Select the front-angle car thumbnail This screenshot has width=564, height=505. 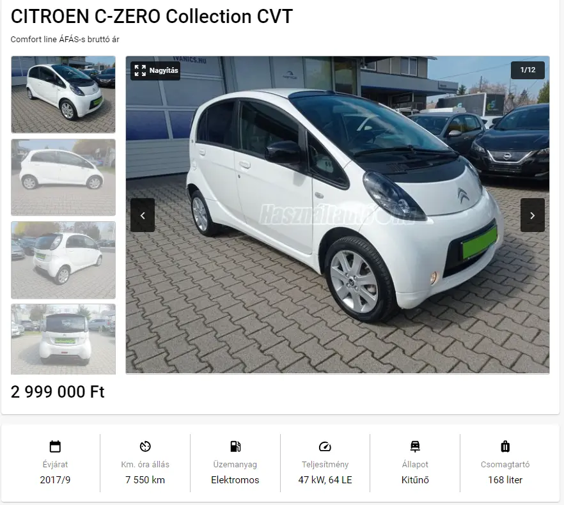[x=63, y=95]
